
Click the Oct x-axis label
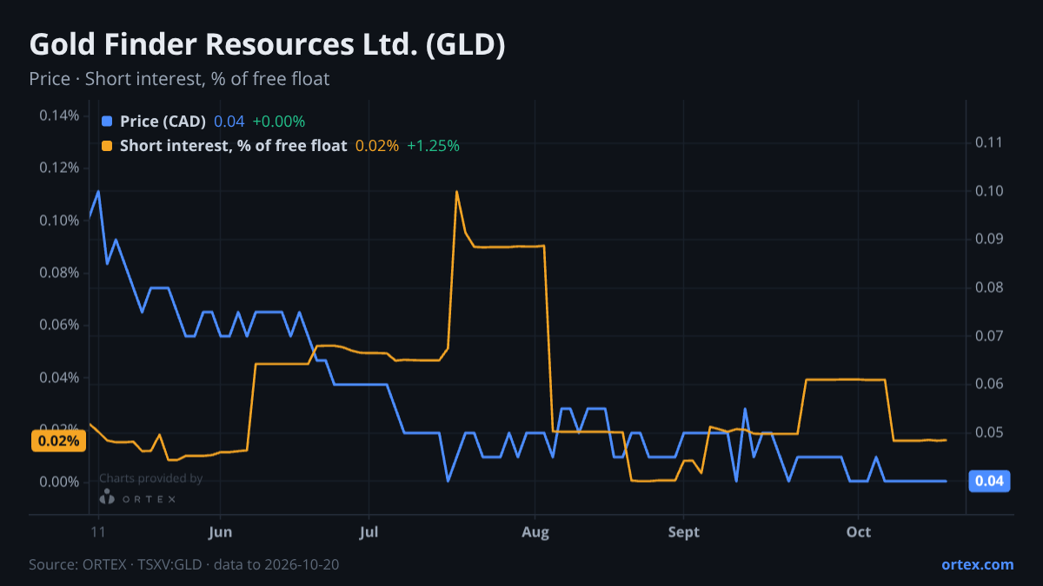click(859, 532)
